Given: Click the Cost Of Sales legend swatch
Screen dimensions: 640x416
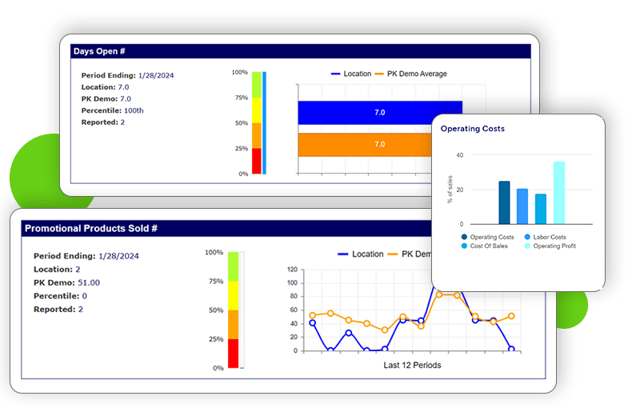Looking at the screenshot, I should point(466,246).
